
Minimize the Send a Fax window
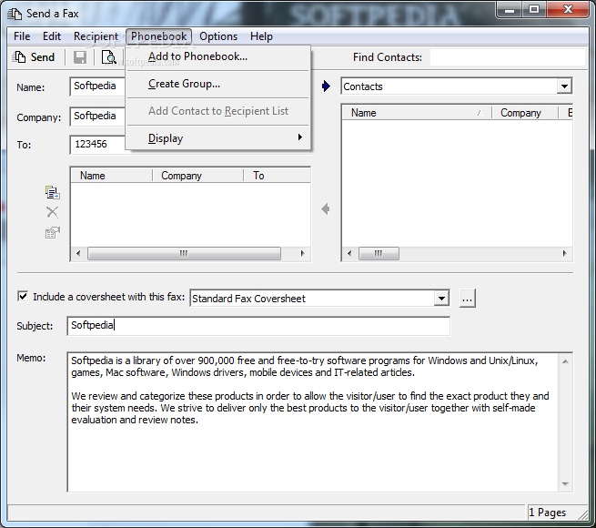[510, 9]
